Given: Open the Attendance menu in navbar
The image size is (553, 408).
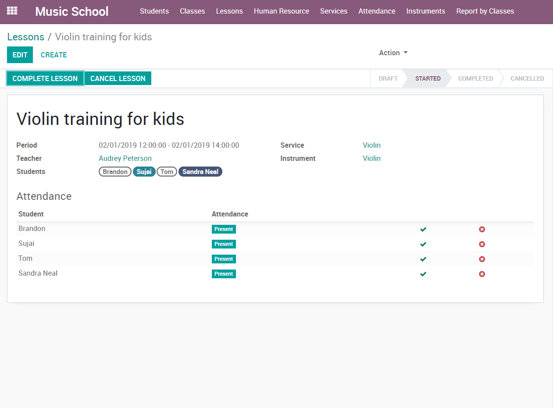Looking at the screenshot, I should (x=377, y=11).
